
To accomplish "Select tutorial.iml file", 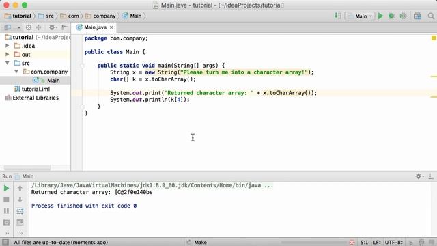I will click(x=35, y=89).
